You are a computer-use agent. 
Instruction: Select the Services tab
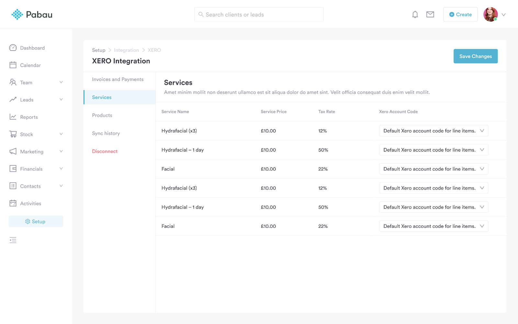[119, 97]
